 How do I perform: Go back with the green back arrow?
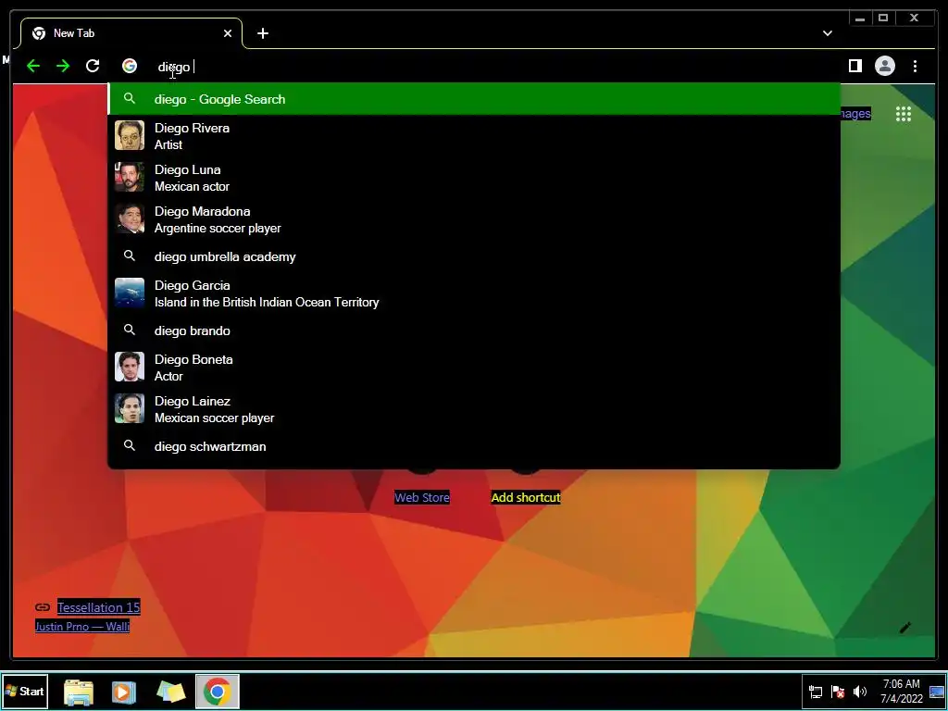[33, 66]
